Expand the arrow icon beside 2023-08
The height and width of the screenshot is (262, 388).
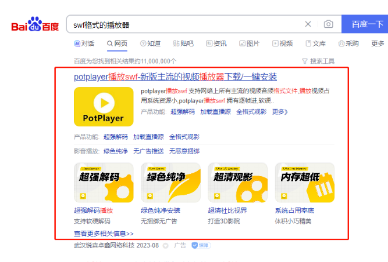(x=166, y=246)
